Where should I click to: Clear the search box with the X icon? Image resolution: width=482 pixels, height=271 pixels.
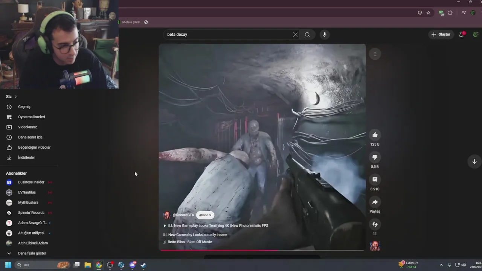(x=295, y=35)
